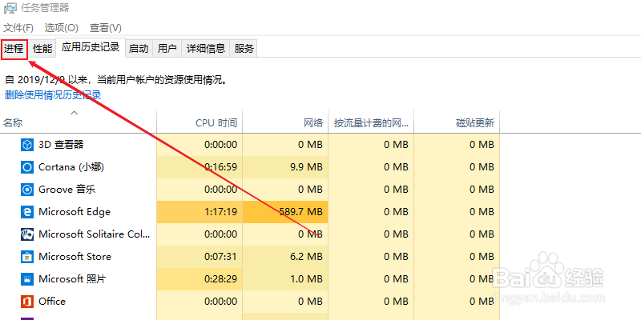Select the Microsoft Store app icon
The width and height of the screenshot is (641, 320).
tap(27, 257)
